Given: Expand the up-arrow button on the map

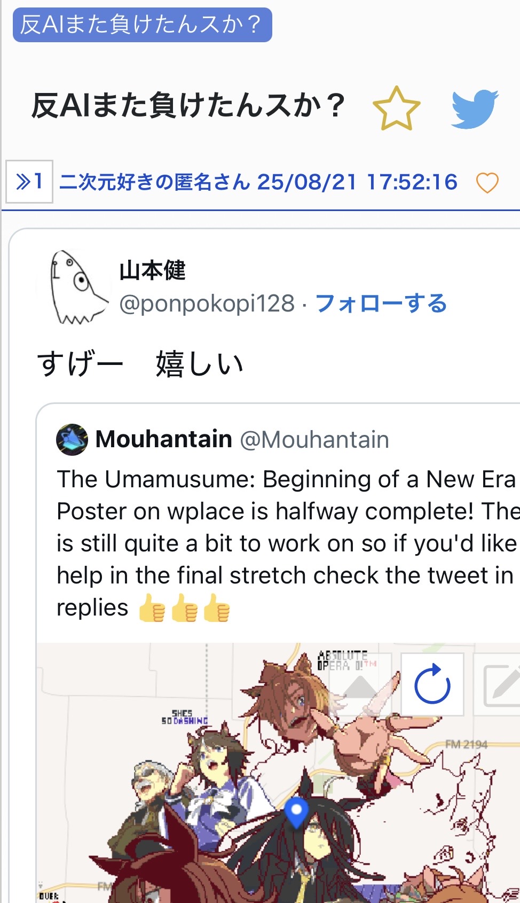Looking at the screenshot, I should (x=359, y=684).
